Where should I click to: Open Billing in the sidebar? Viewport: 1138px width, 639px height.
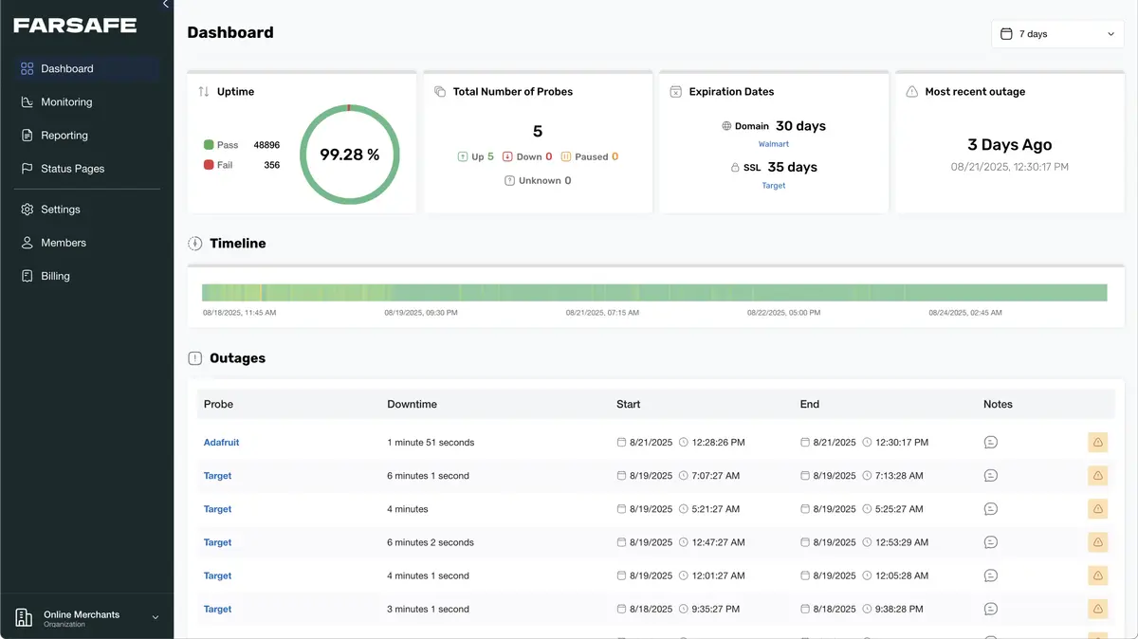tap(55, 276)
